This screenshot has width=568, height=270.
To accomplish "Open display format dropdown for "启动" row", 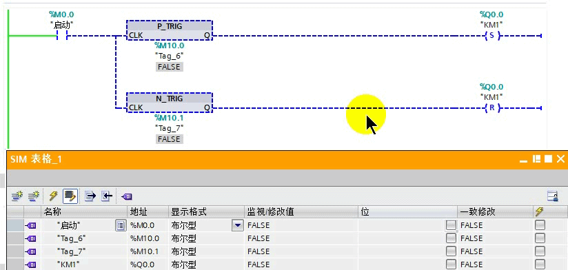I will [x=237, y=225].
